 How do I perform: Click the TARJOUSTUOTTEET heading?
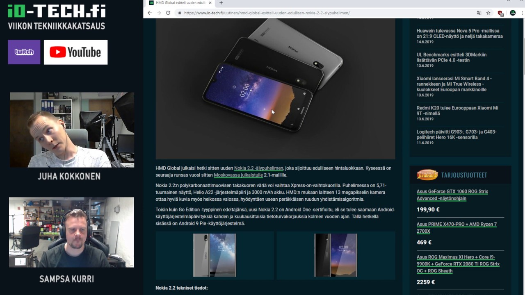pos(464,175)
